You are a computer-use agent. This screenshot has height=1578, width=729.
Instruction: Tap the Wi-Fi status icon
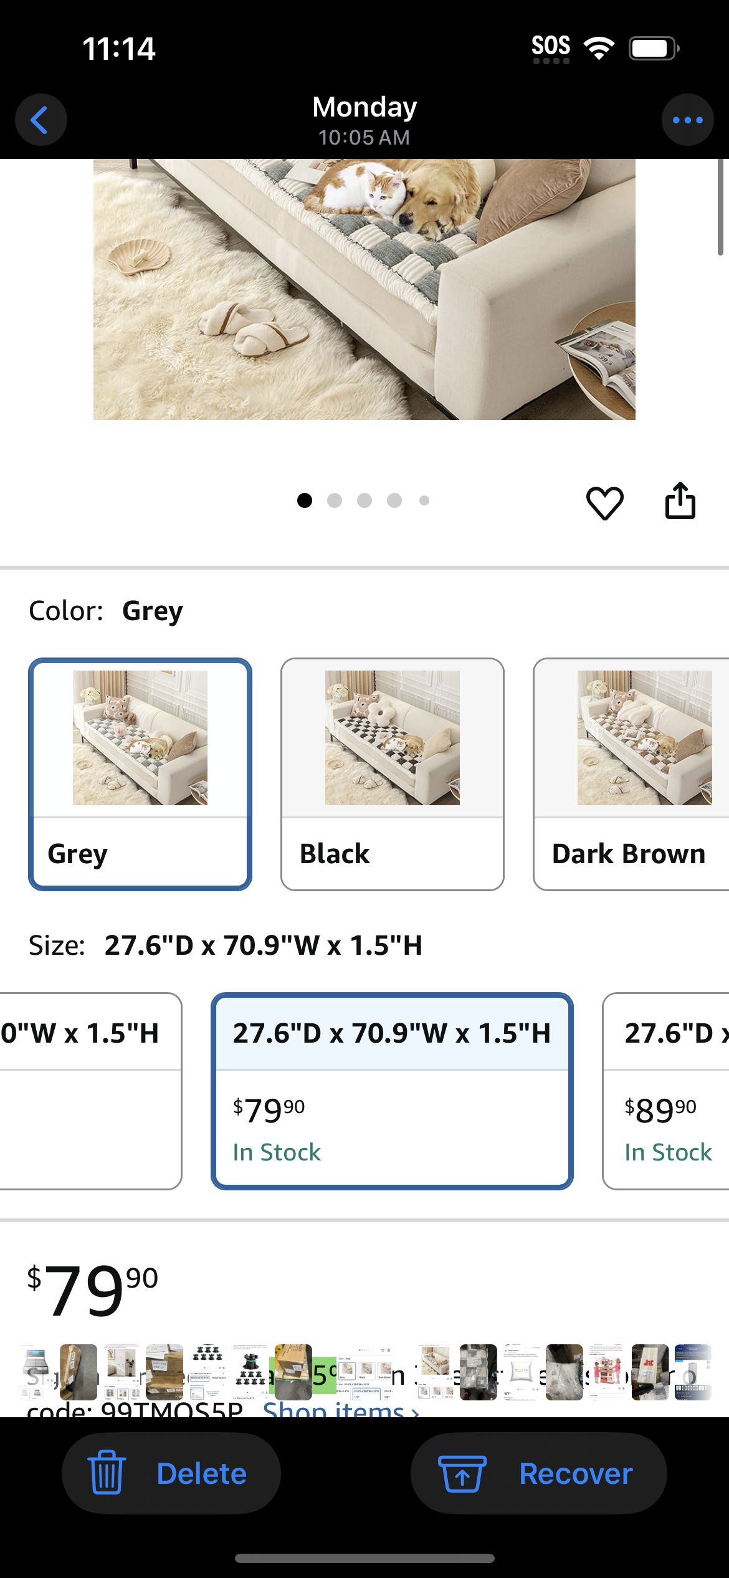[x=599, y=48]
